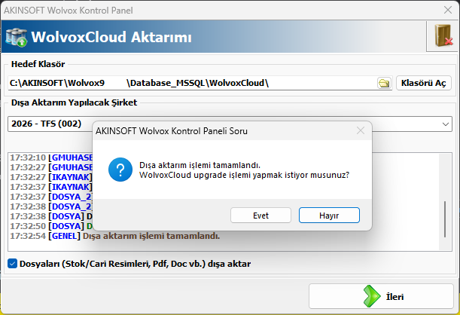Image resolution: width=460 pixels, height=315 pixels.
Task: Click the Dışa Aktarım Yapılacak Şirket label
Action: (x=74, y=102)
